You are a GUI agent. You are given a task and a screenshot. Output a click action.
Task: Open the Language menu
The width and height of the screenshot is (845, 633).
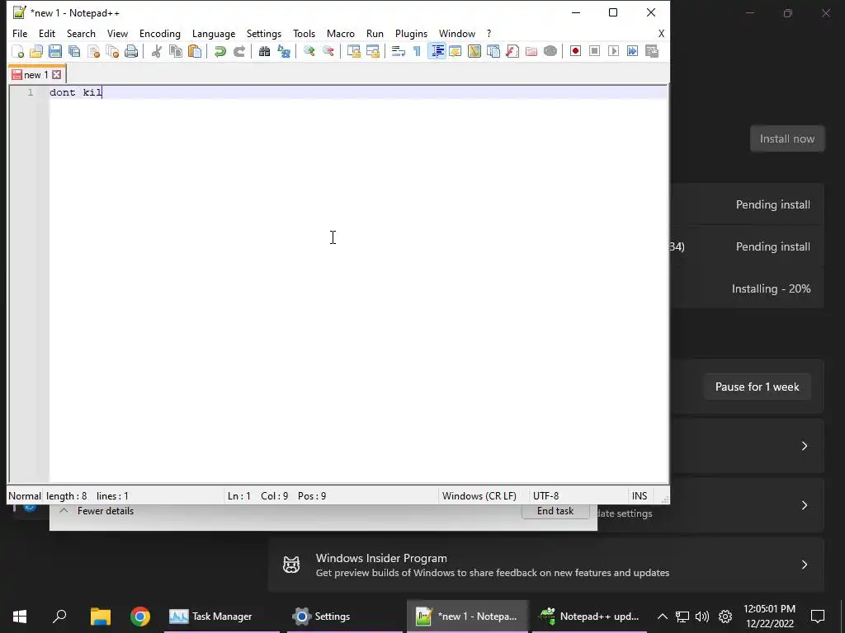(214, 33)
